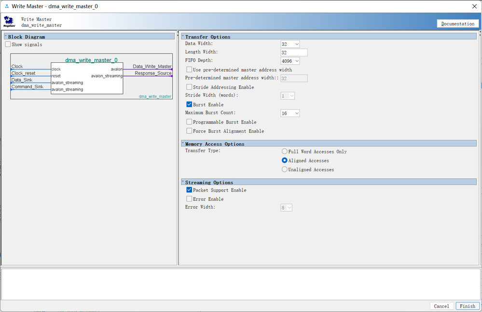Viewport: 482px width, 312px height.
Task: Open the FIFO Depth dropdown
Action: [290, 61]
